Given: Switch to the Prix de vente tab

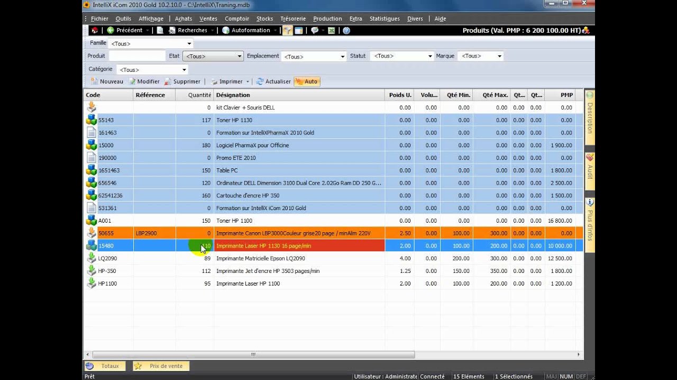Looking at the screenshot, I should pos(161,366).
